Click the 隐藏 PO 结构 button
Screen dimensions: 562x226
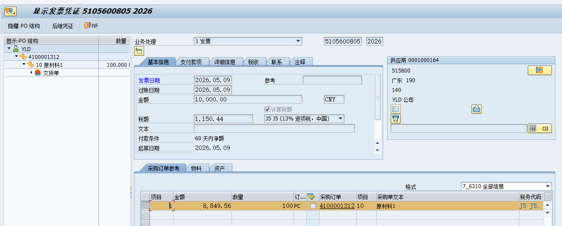click(x=24, y=26)
